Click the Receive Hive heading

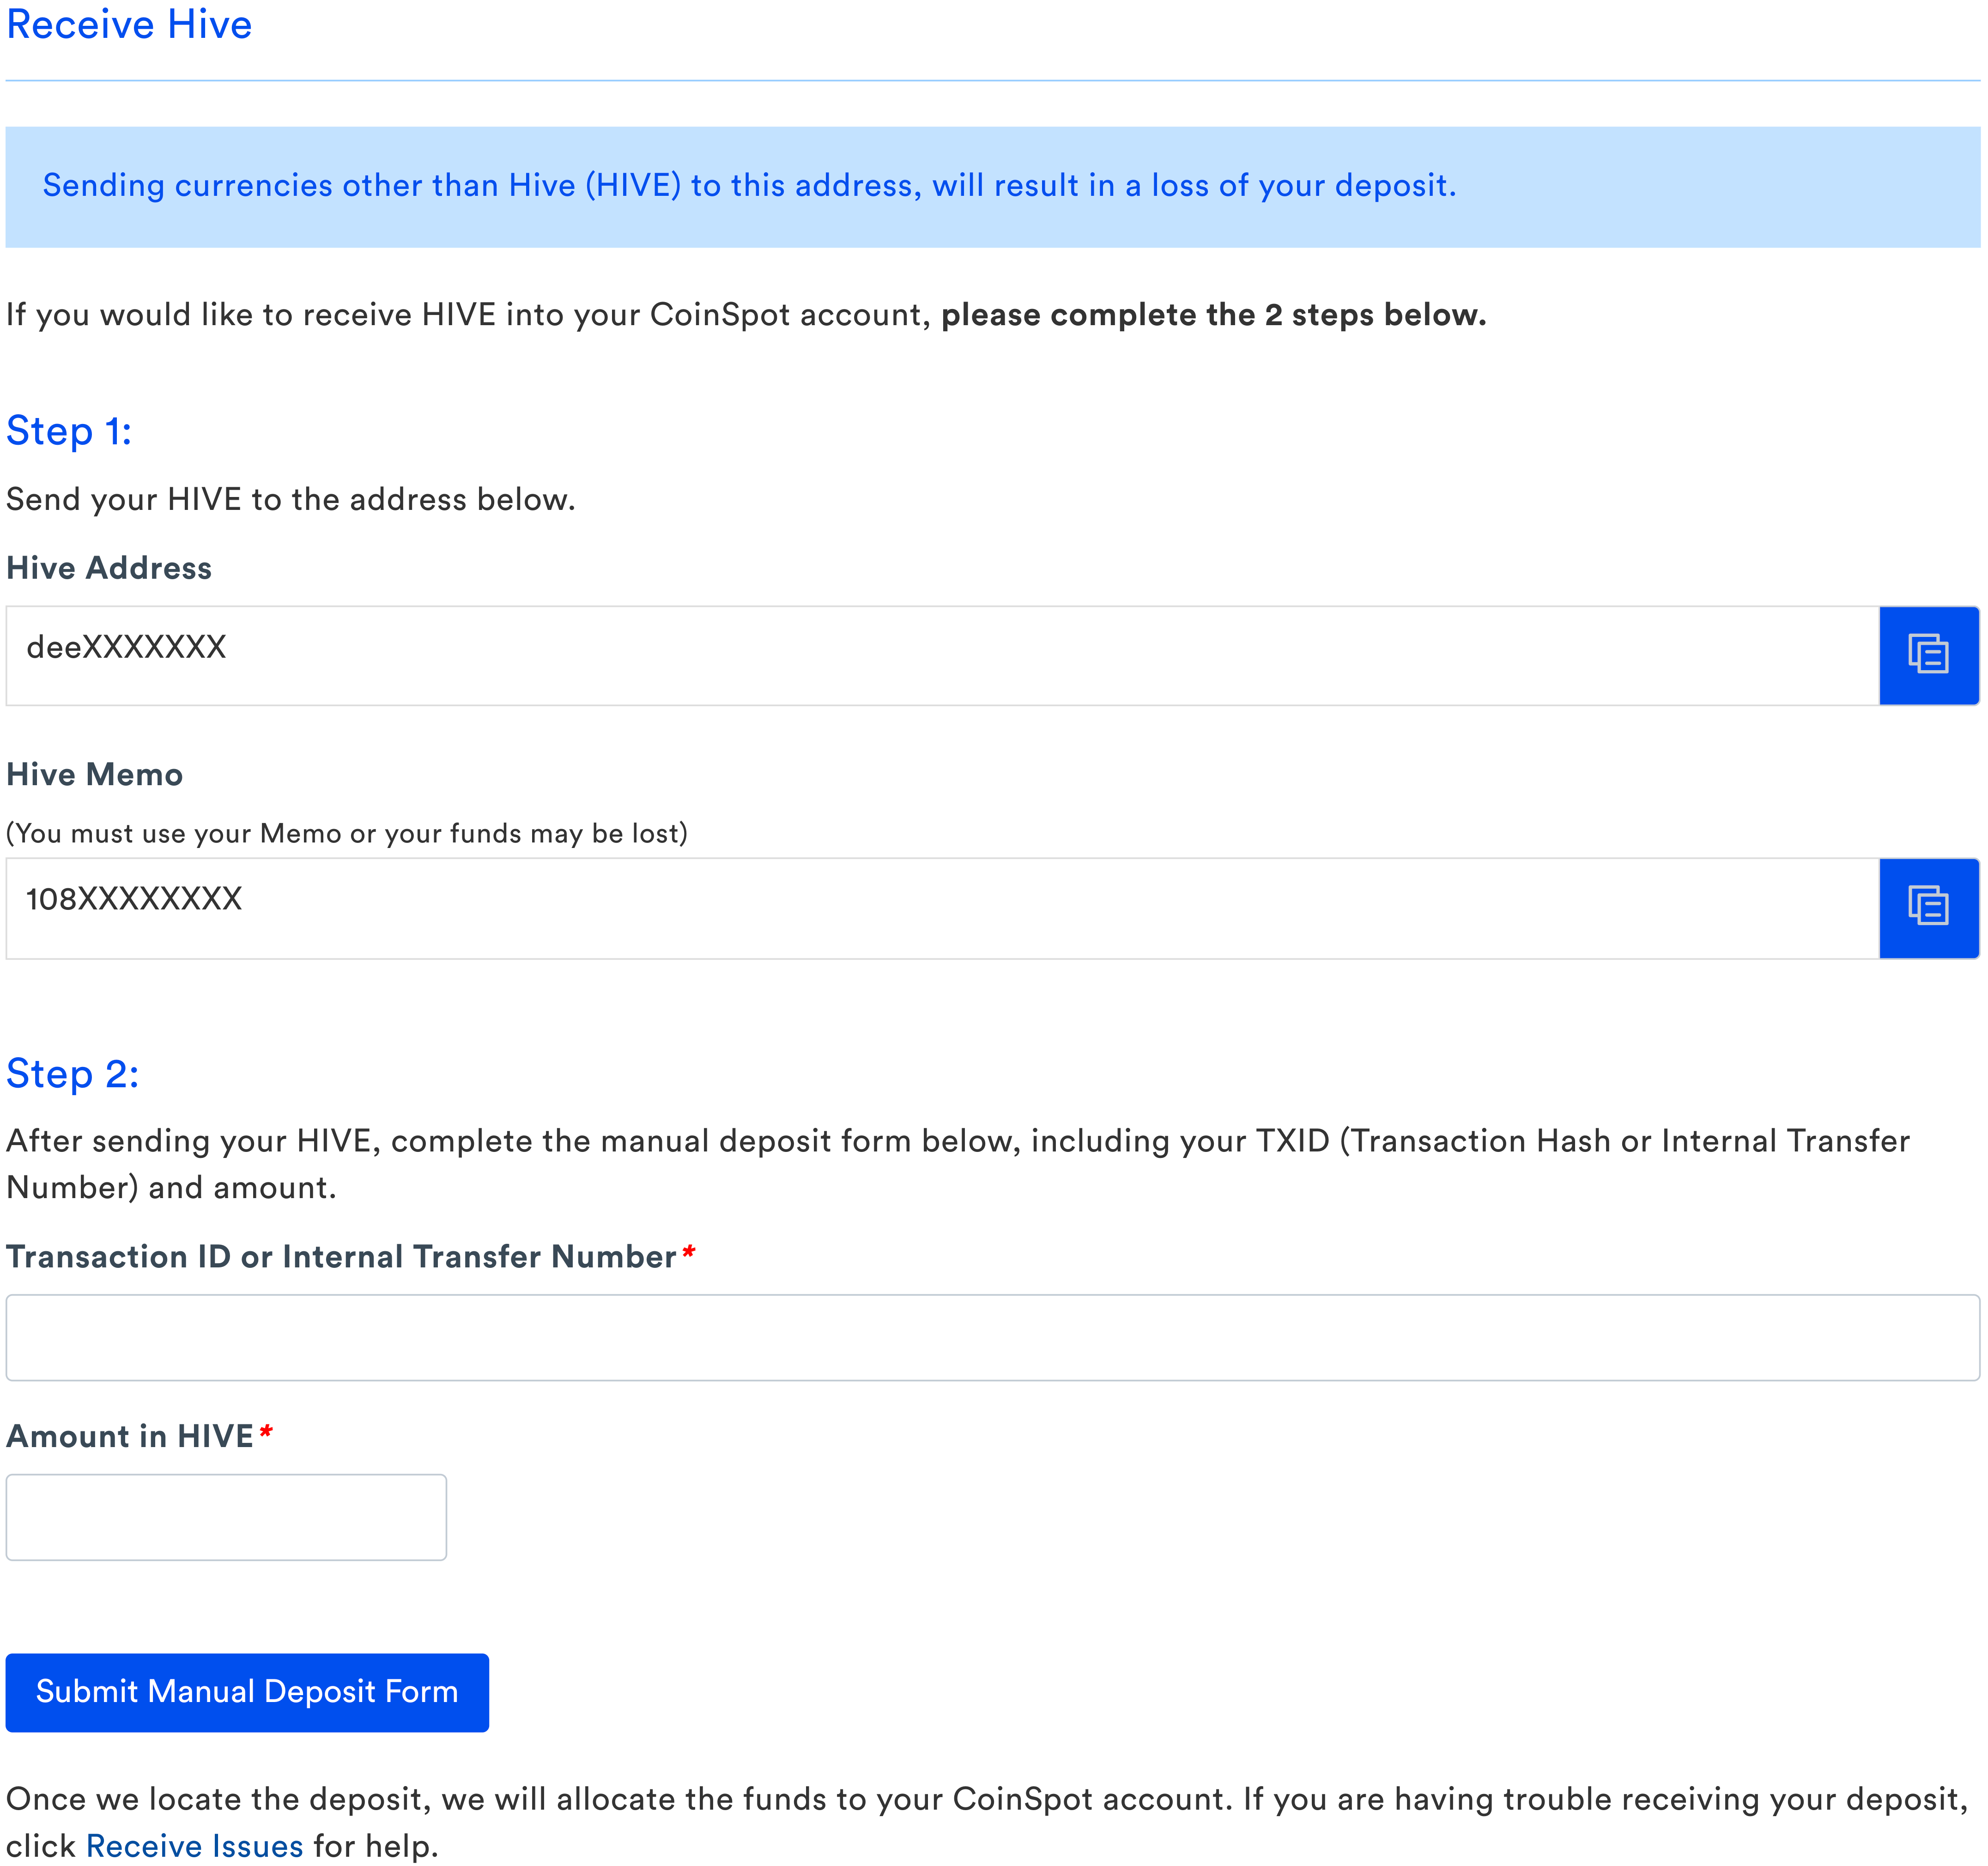[x=129, y=24]
